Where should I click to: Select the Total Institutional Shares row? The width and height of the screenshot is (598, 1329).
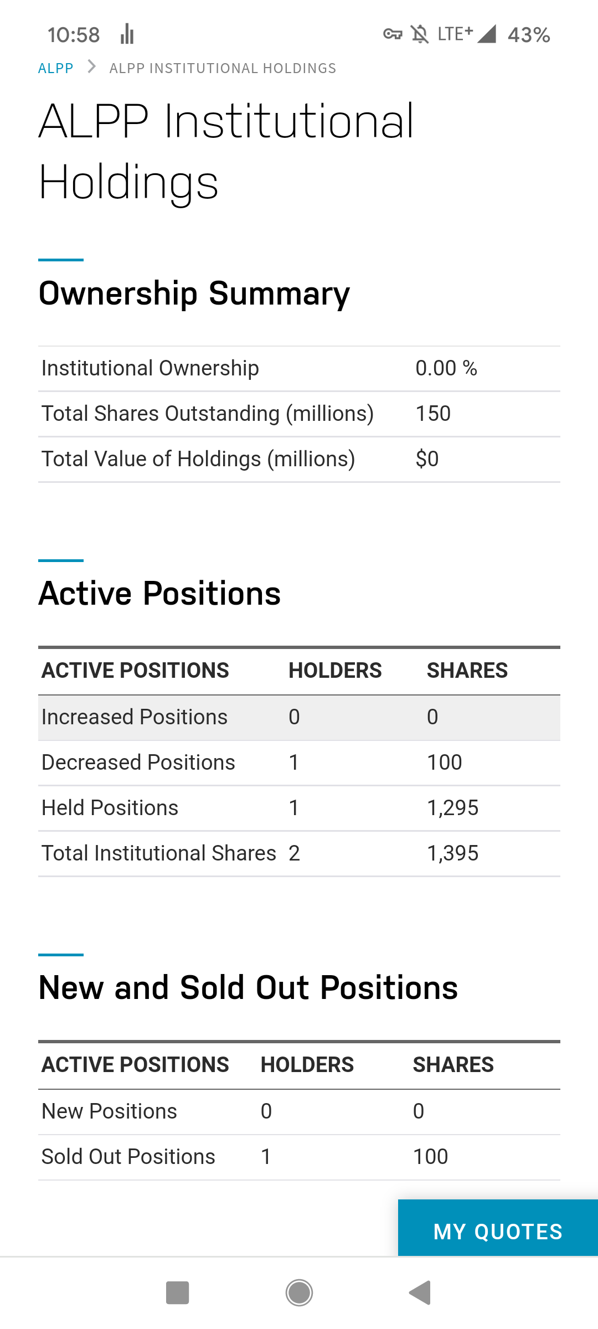[299, 853]
